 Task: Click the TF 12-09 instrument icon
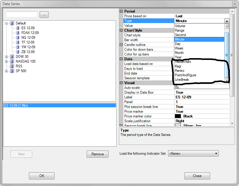coord(18,42)
